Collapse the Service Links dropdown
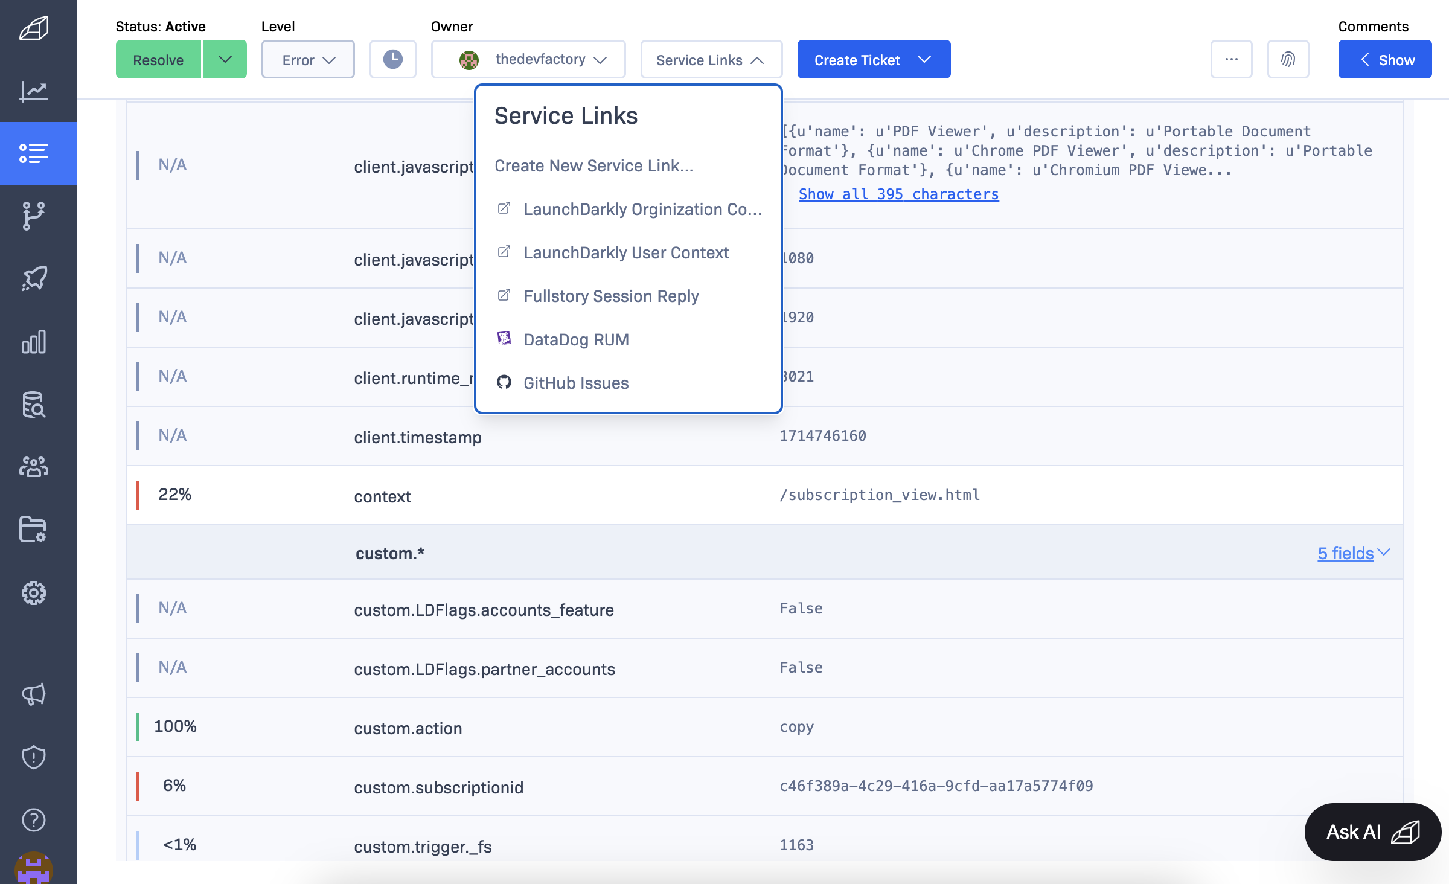The image size is (1449, 884). click(x=711, y=59)
